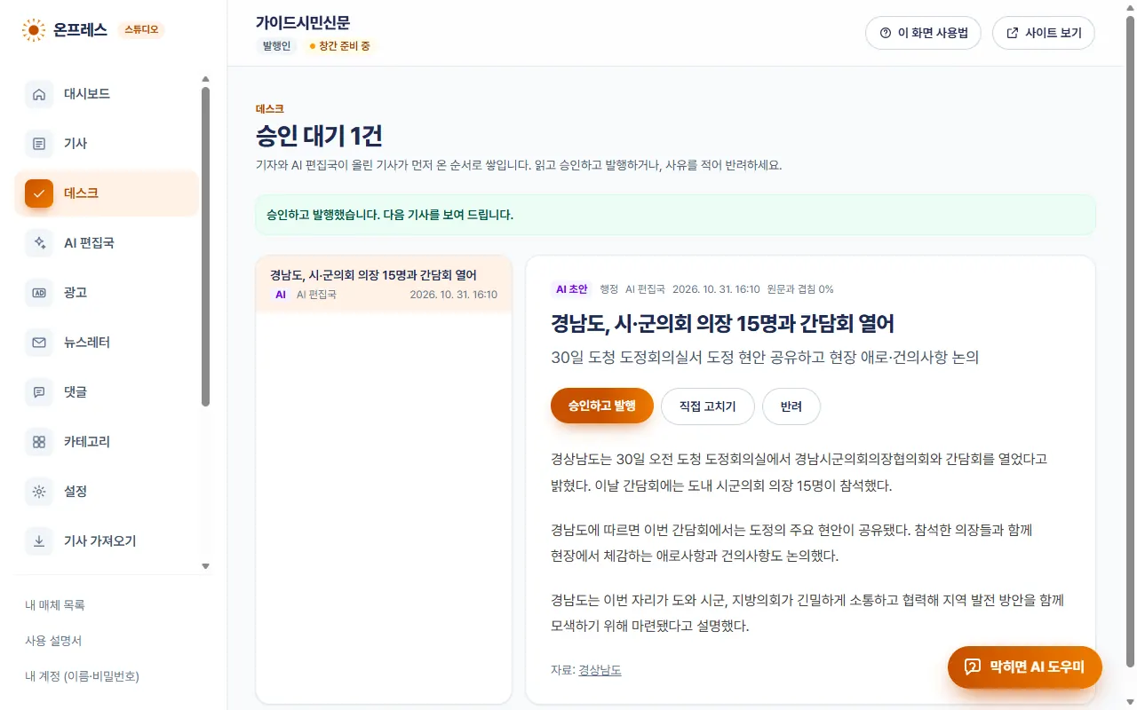Screen dimensions: 1137x710
Task: Open the 내 매체 목록 link
Action: tap(55, 605)
